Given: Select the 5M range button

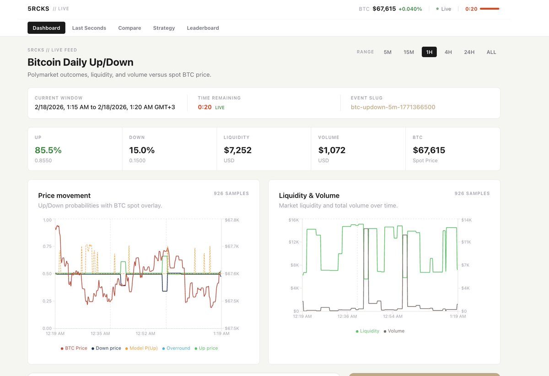Looking at the screenshot, I should pyautogui.click(x=388, y=52).
